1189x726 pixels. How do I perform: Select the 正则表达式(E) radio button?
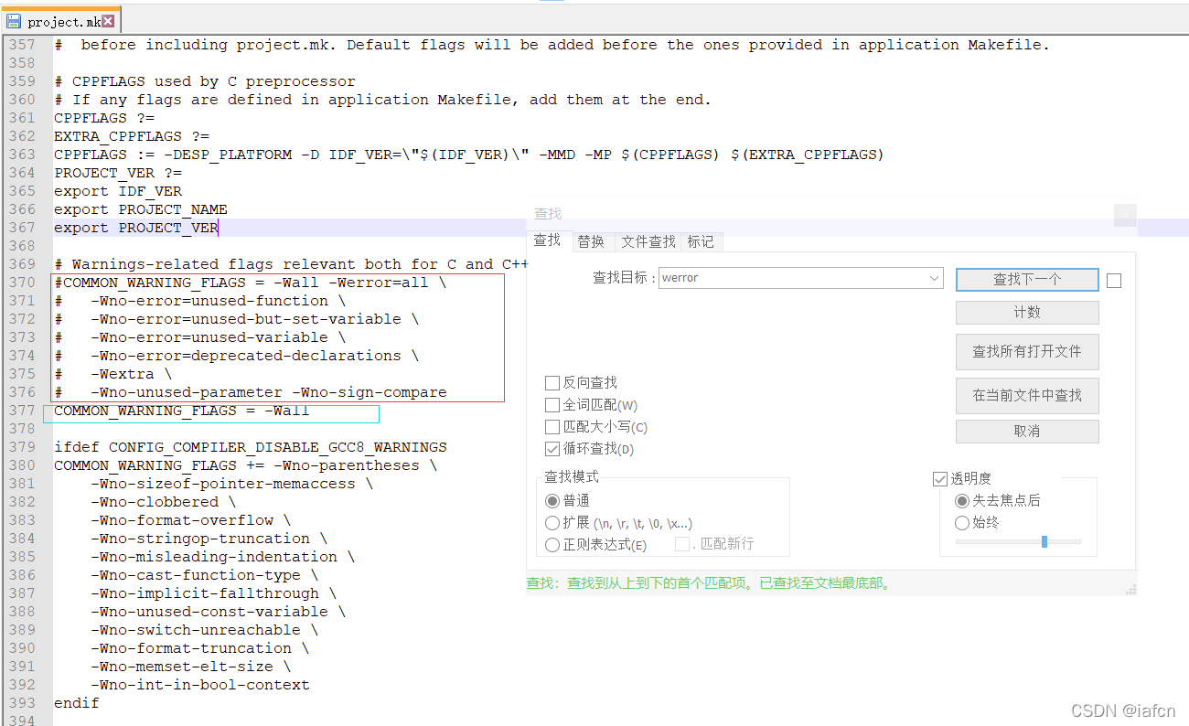552,545
